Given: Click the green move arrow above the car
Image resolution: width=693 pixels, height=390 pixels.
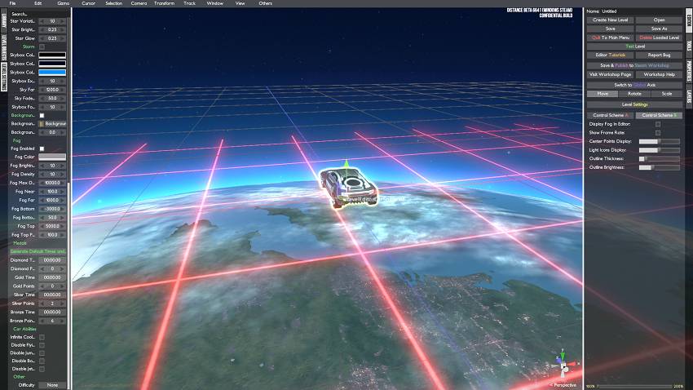Looking at the screenshot, I should (346, 164).
